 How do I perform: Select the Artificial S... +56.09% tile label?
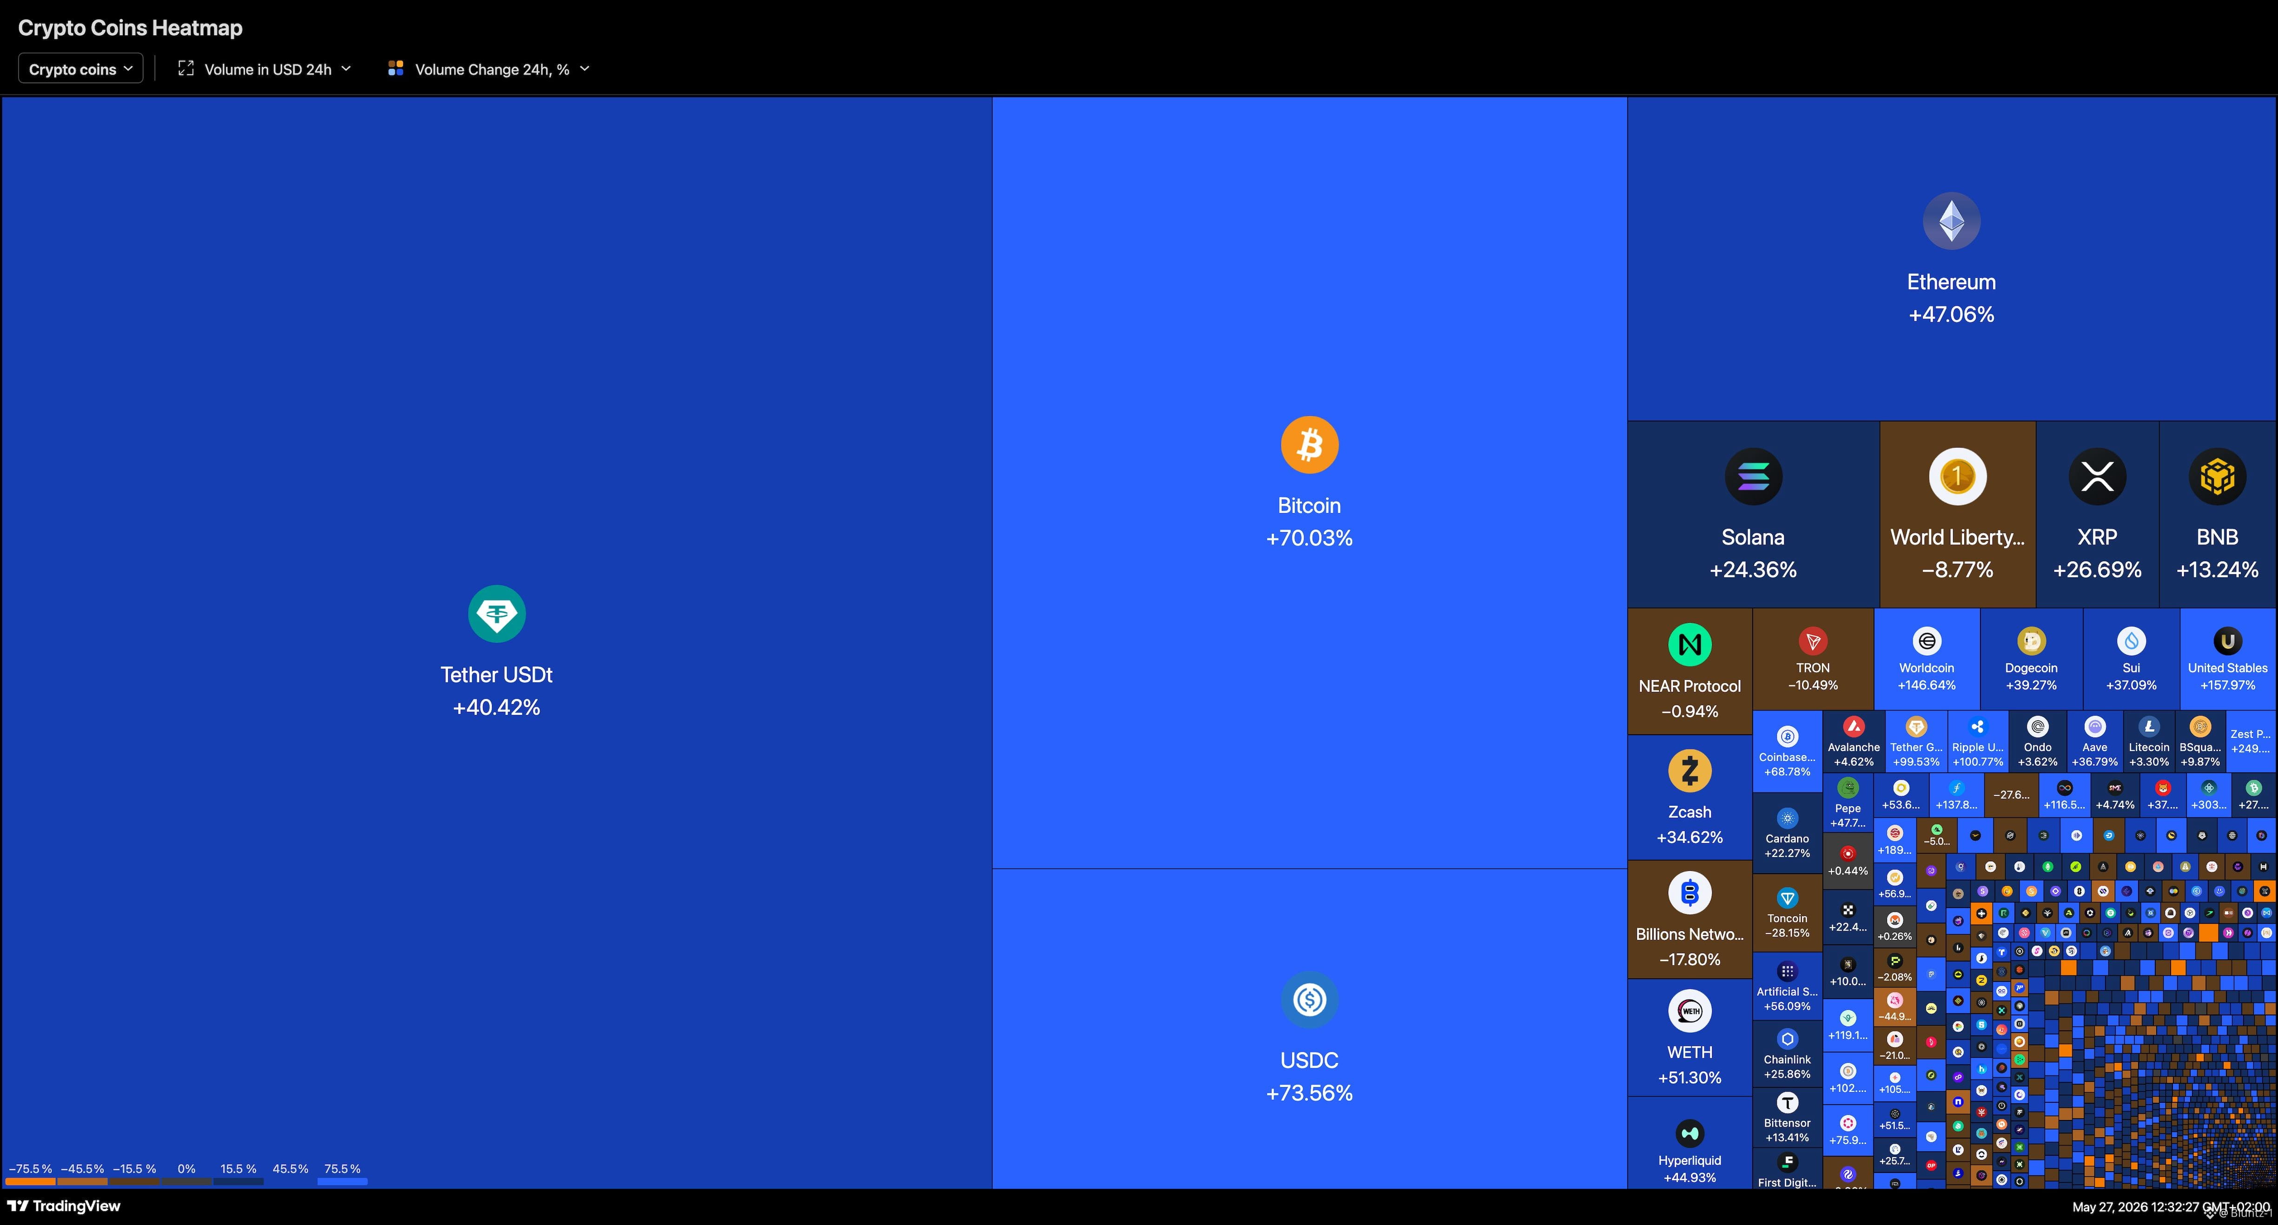coord(1787,999)
